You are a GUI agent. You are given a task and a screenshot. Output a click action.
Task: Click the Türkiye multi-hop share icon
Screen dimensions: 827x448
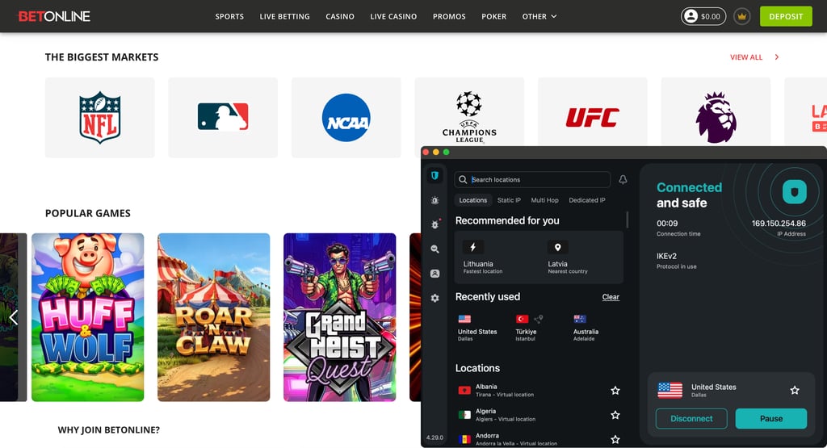(x=539, y=319)
